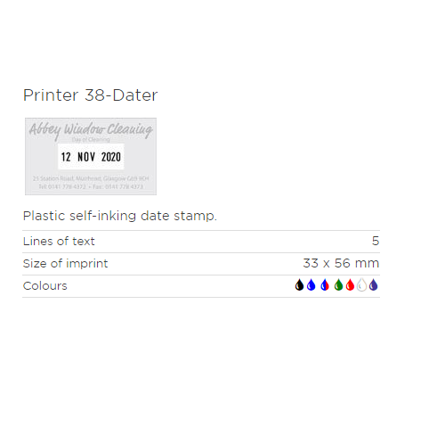Choose the red ink drop colour
The height and width of the screenshot is (444, 445).
[350, 284]
